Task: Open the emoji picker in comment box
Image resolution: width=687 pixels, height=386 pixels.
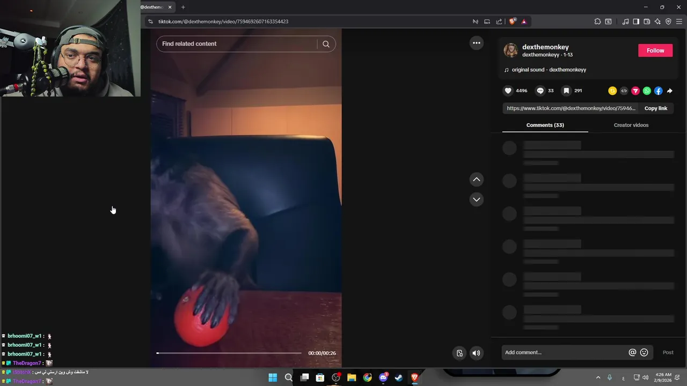Action: (644, 352)
